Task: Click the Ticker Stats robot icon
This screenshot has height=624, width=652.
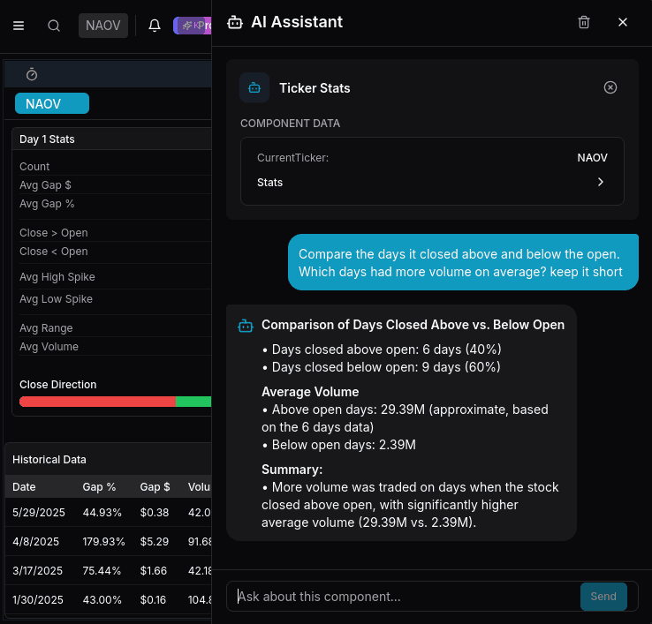Action: [x=254, y=87]
